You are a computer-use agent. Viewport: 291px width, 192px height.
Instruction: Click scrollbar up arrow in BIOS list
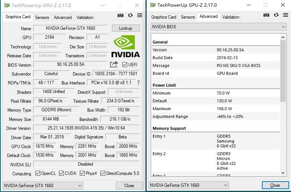pyautogui.click(x=283, y=37)
